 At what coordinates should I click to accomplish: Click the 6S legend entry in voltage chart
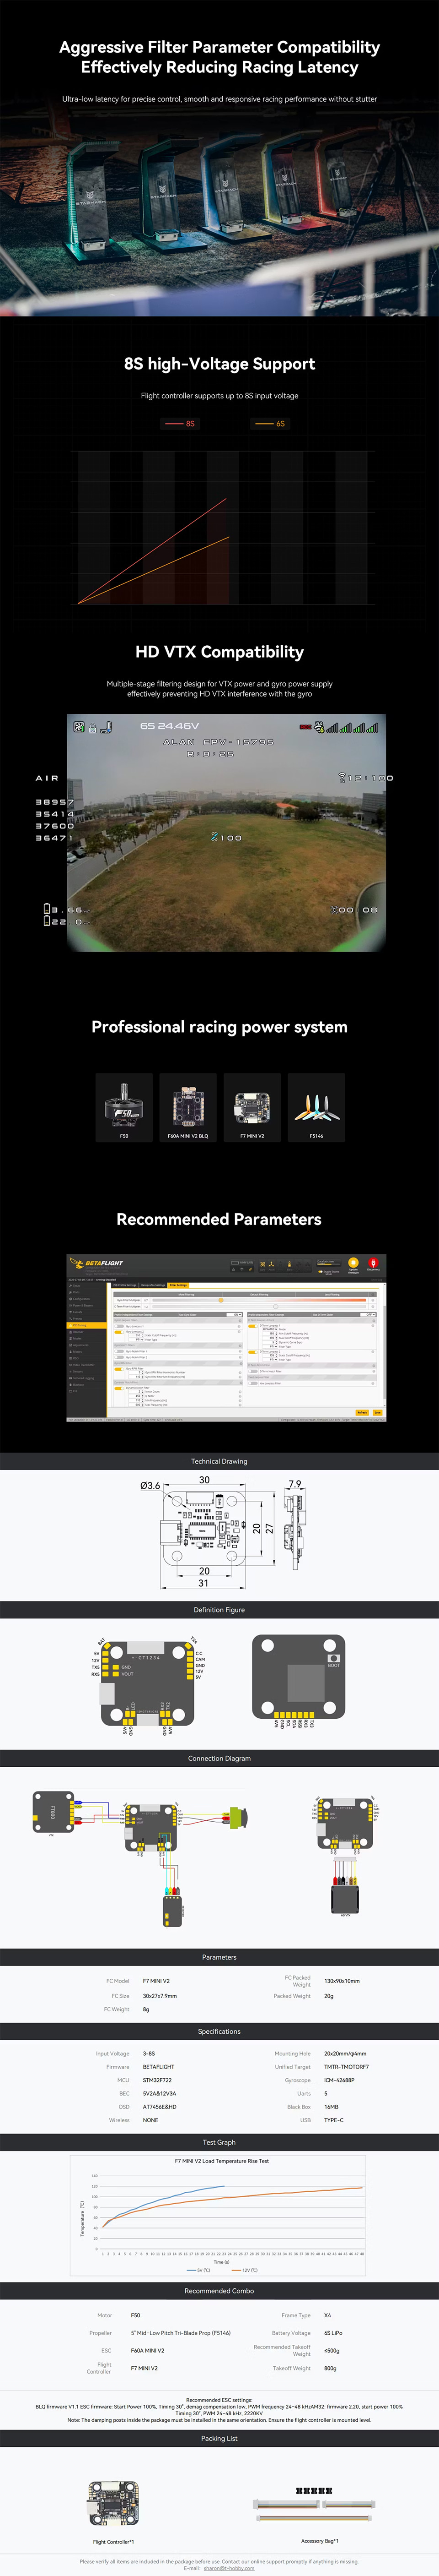[x=269, y=424]
